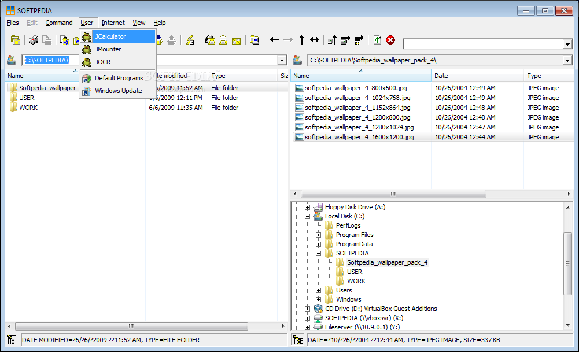Click the mailbox with letter toolbar icon
Image resolution: width=579 pixels, height=352 pixels.
(x=210, y=40)
